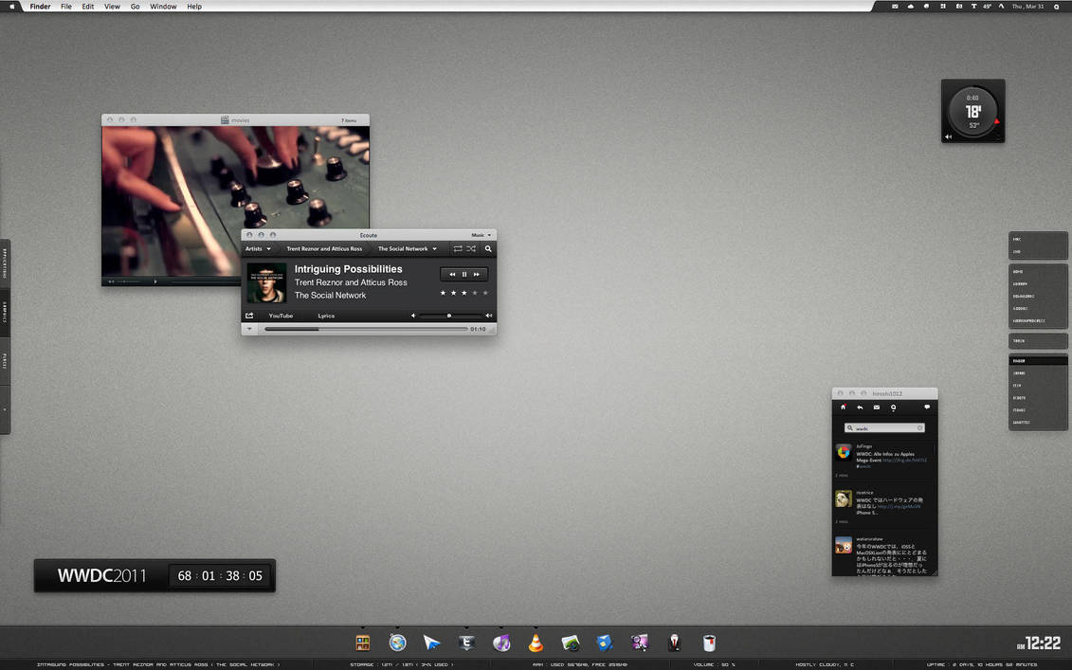Go to previous track in Ecoute
The image size is (1072, 670).
[x=452, y=274]
